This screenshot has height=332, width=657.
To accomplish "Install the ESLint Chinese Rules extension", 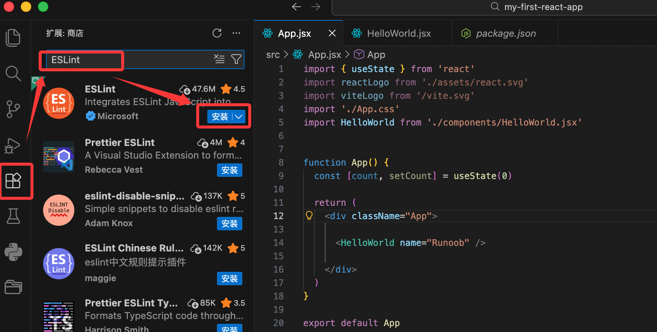I will tap(229, 279).
